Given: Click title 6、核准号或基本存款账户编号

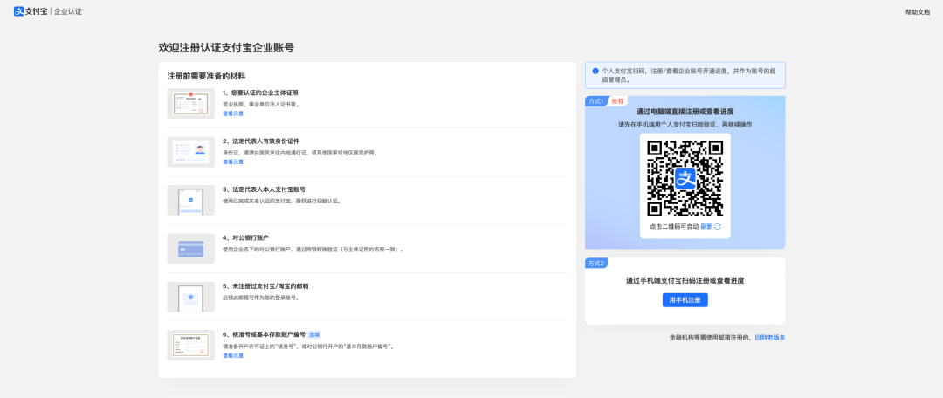Looking at the screenshot, I should pyautogui.click(x=264, y=334).
